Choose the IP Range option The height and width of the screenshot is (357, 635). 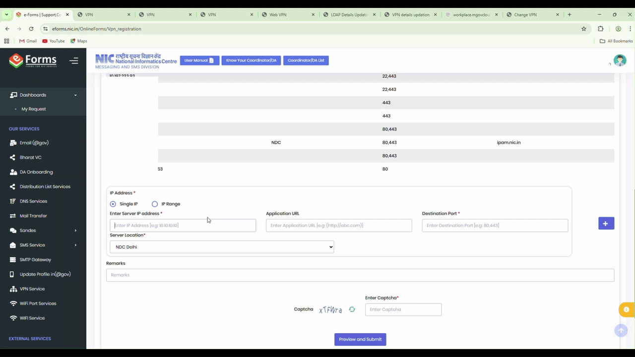(155, 204)
